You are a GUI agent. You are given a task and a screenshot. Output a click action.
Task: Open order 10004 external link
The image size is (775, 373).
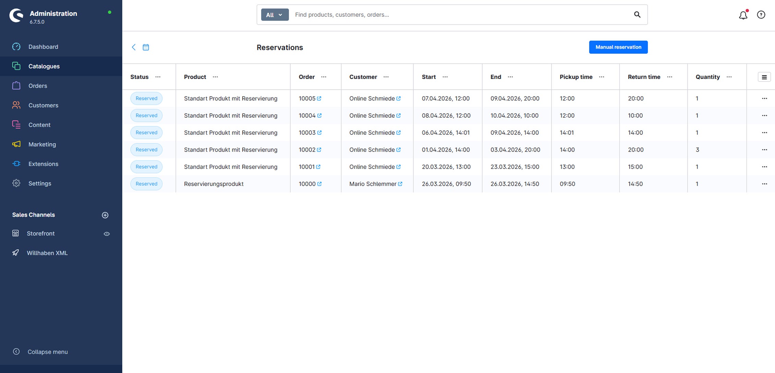319,115
